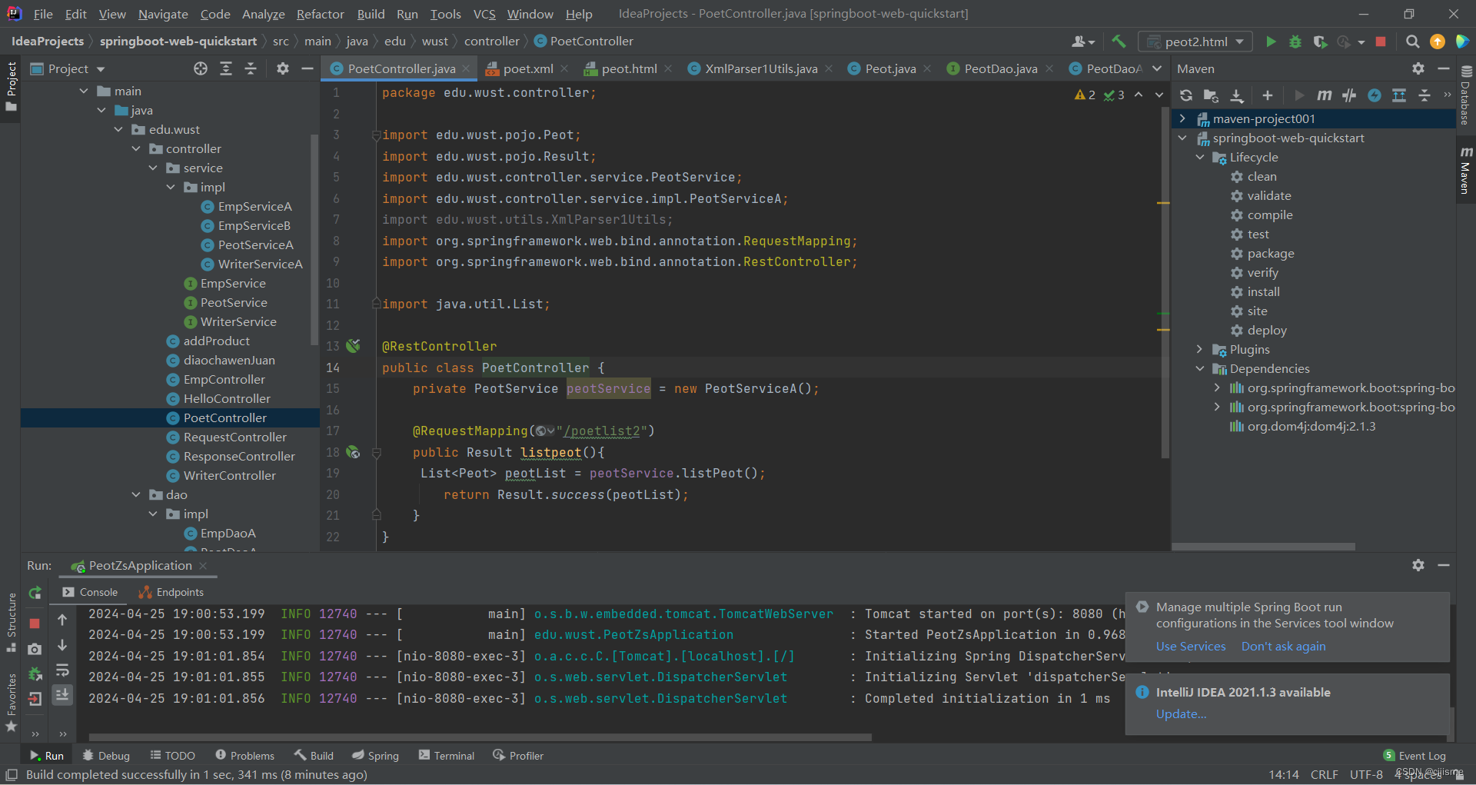Expand maven-project001 in Maven panel
This screenshot has height=785, width=1476.
pos(1182,118)
